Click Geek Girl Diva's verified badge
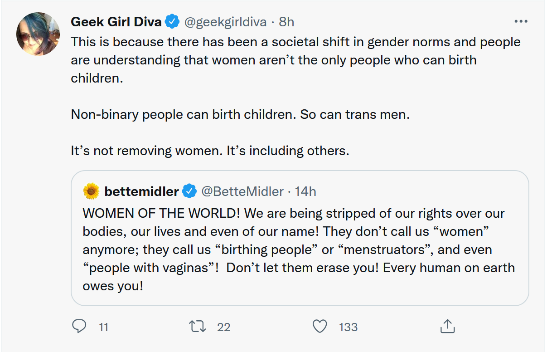Image resolution: width=547 pixels, height=352 pixels. point(171,21)
